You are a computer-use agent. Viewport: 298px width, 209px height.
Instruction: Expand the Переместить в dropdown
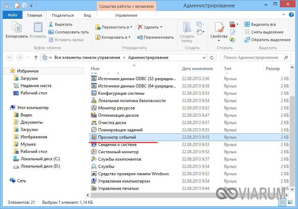coord(131,27)
